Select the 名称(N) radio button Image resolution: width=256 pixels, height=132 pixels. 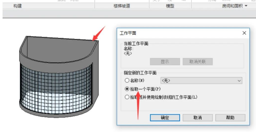coord(127,80)
